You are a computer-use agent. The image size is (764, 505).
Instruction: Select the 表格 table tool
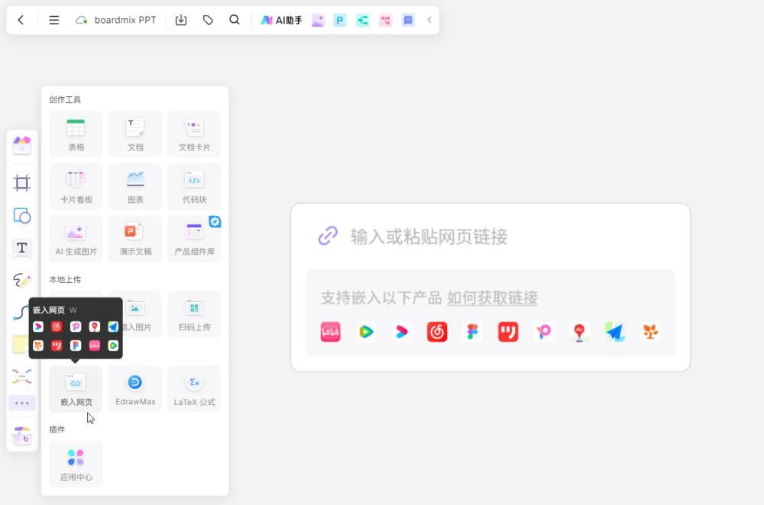pos(75,133)
